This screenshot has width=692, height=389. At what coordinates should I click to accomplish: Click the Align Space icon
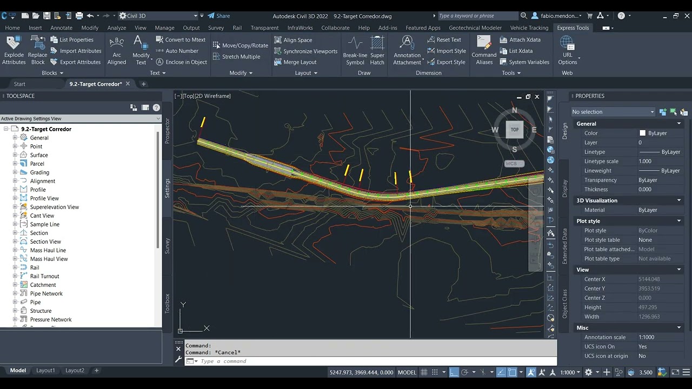278,40
